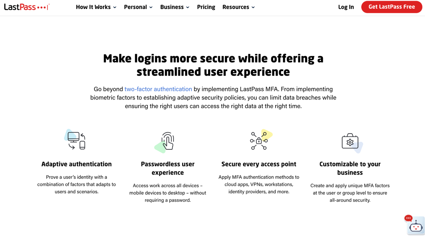Screen dimensions: 425x239
Task: Click the main headline about secure logins
Action: (x=213, y=65)
